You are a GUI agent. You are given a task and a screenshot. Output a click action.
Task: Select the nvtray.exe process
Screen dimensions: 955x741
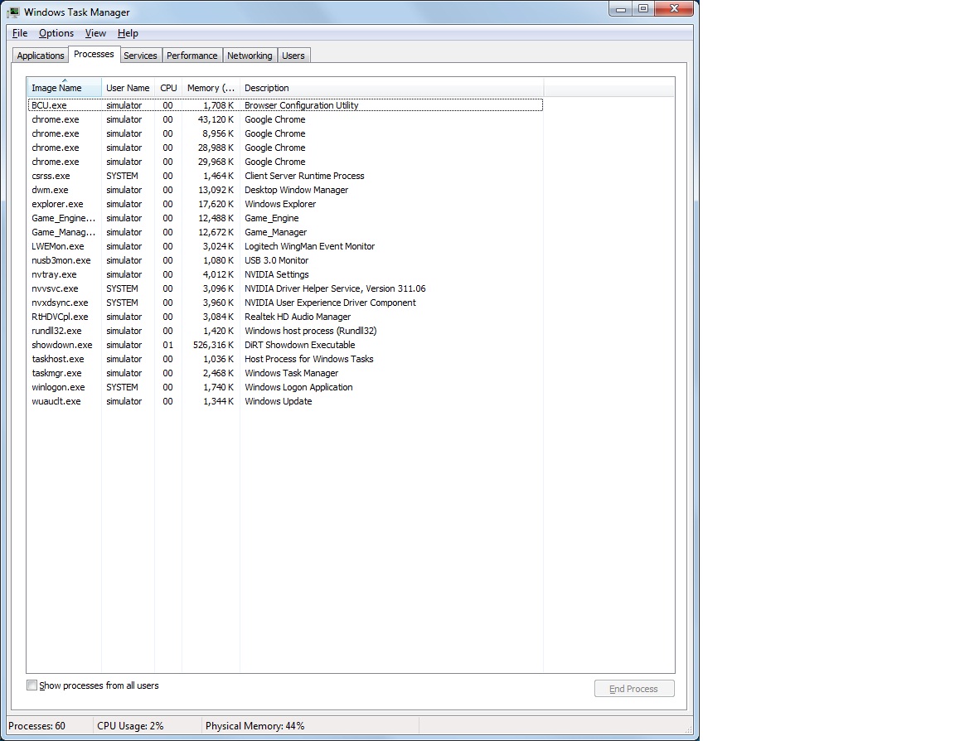click(285, 274)
